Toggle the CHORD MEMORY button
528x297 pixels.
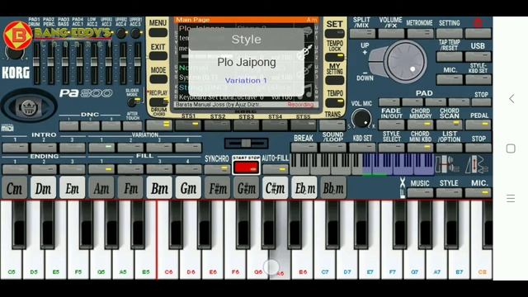420,125
